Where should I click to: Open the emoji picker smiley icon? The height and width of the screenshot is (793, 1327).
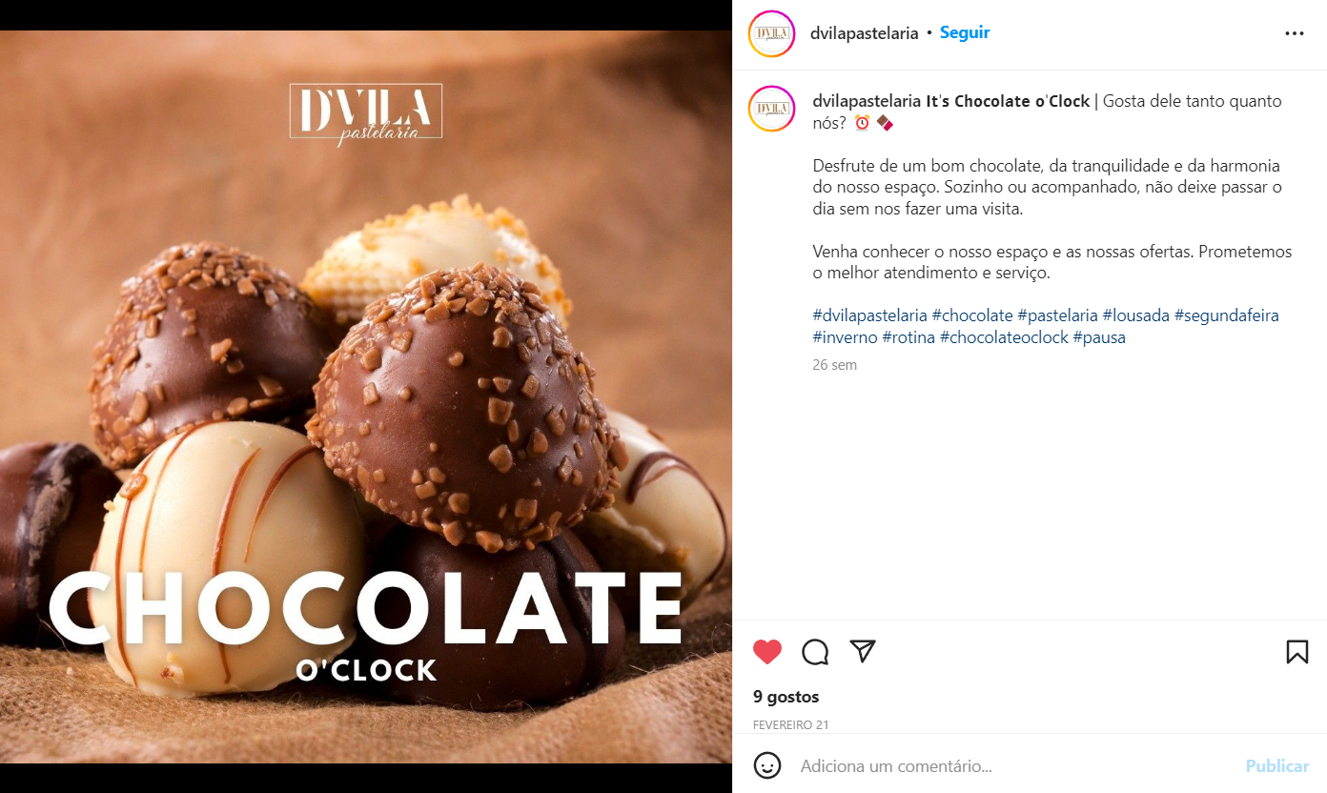click(x=767, y=765)
